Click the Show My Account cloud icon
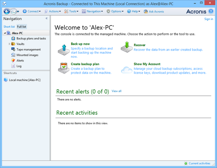Image resolution: width=217 pixels, height=168 pixels. point(127,70)
